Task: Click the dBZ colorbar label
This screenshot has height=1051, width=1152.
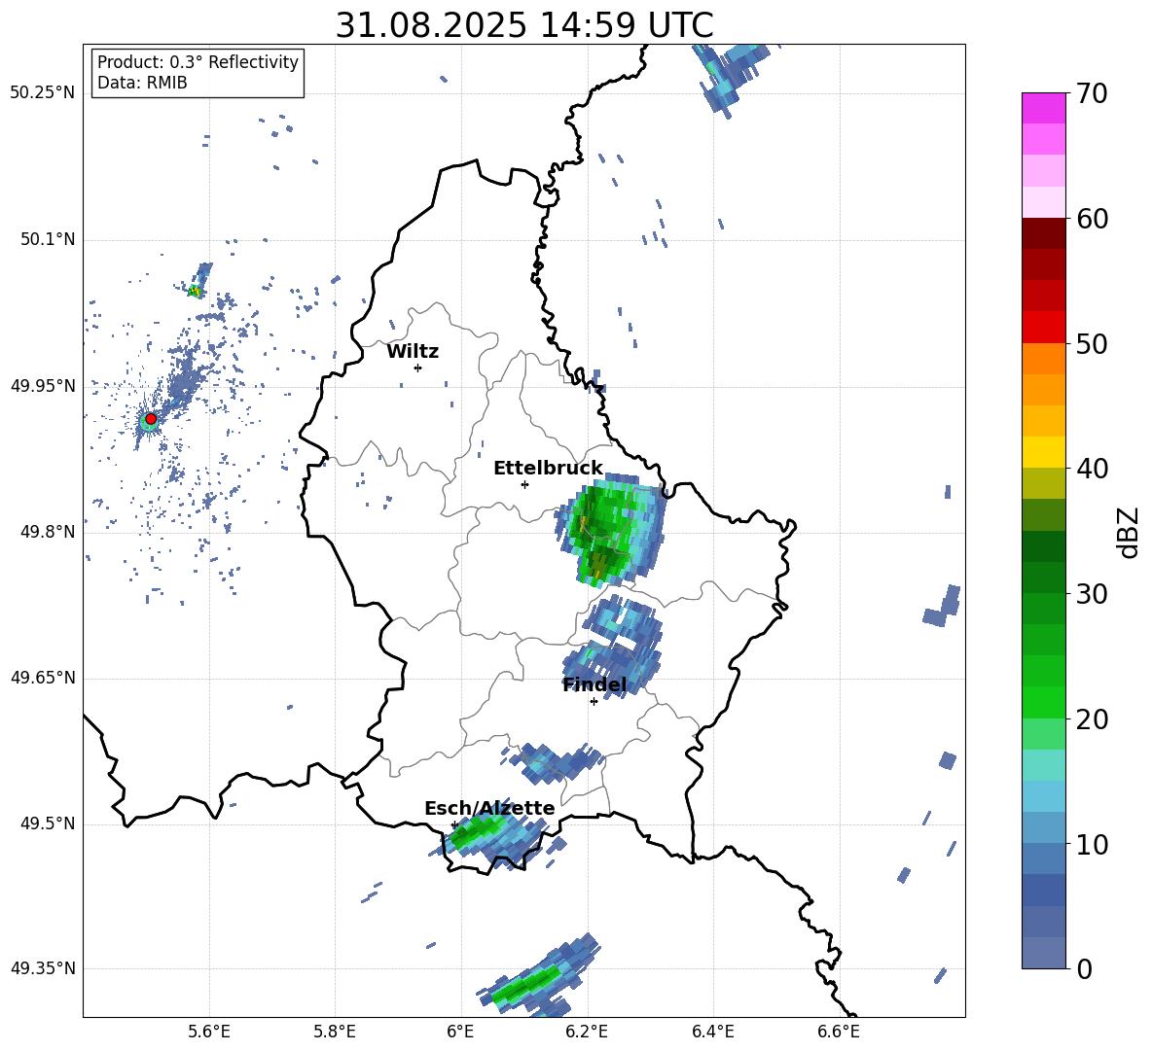Action: [1128, 532]
